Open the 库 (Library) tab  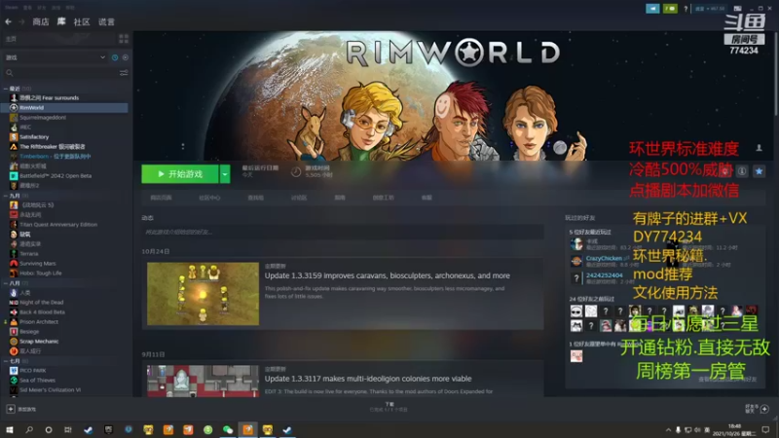pyautogui.click(x=61, y=21)
